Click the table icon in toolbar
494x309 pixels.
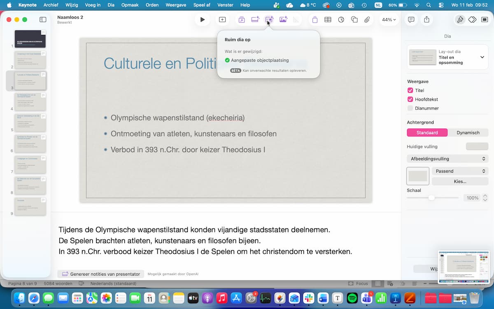click(x=328, y=19)
